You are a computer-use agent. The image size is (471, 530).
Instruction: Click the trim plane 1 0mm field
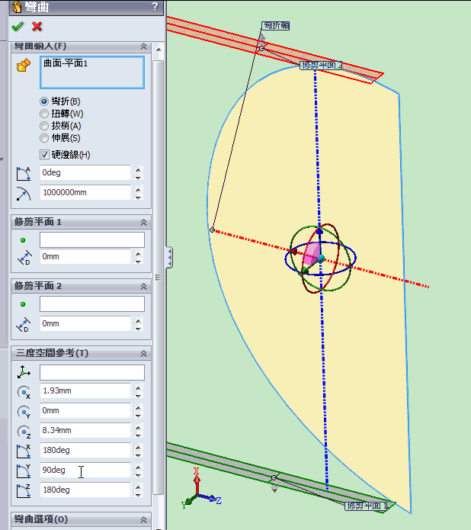[85, 257]
